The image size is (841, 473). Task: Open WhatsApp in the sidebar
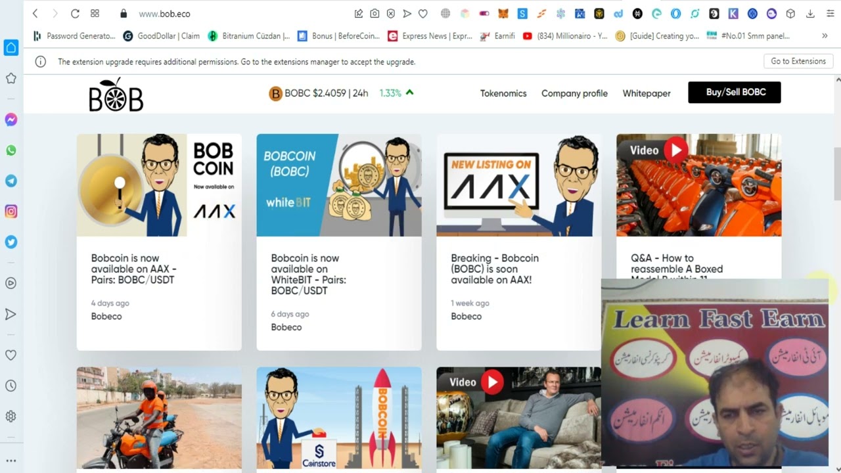coord(11,150)
